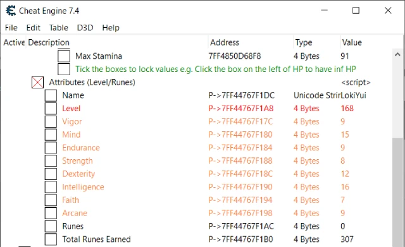Viewport: 405px width, 247px height.
Task: Select the Mind value 15
Action: point(345,135)
